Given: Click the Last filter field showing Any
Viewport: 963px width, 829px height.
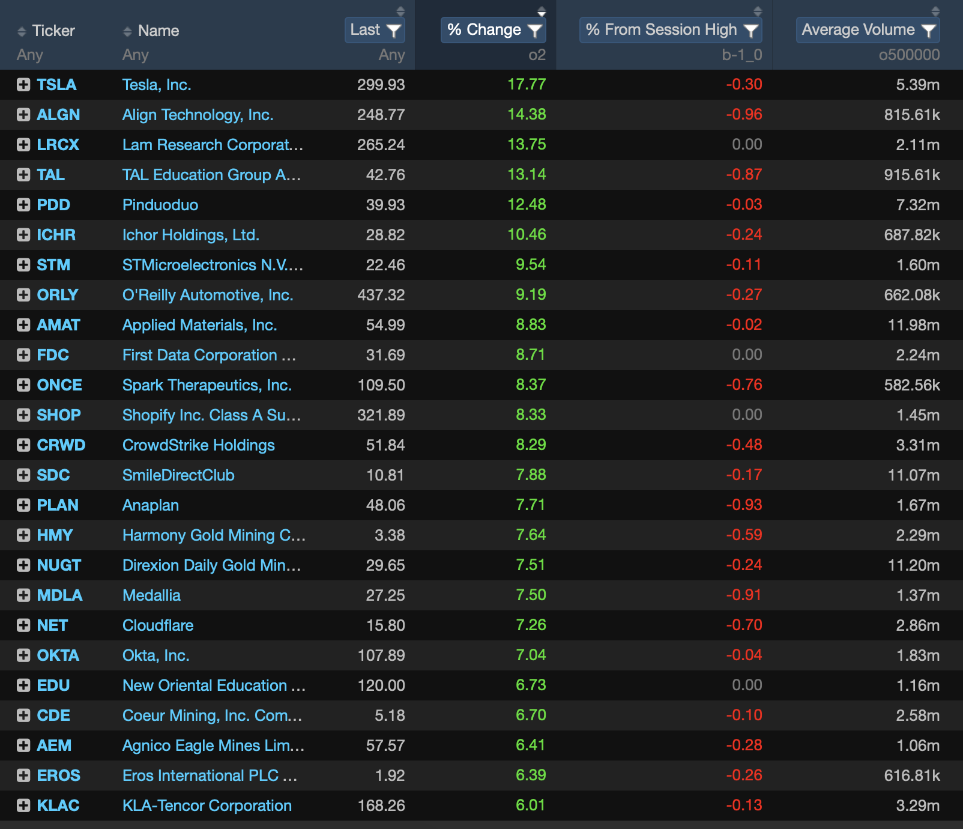Looking at the screenshot, I should pos(391,55).
